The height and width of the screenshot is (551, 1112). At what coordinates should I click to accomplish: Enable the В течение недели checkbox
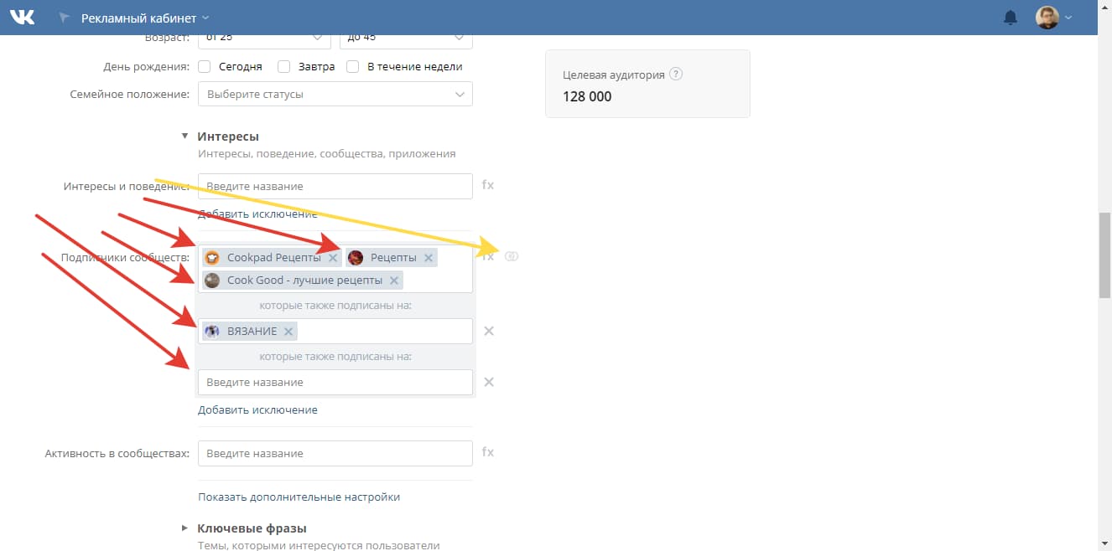click(x=353, y=67)
